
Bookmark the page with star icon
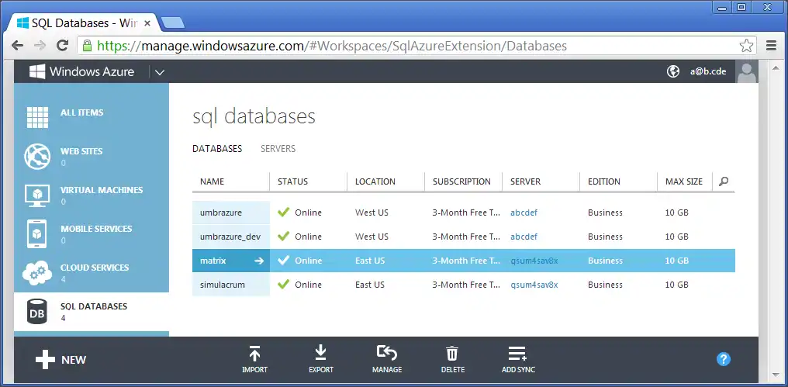[x=746, y=46]
